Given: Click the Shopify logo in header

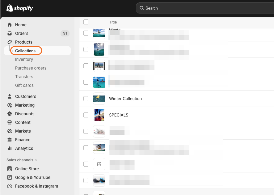Looking at the screenshot, I should click(20, 8).
